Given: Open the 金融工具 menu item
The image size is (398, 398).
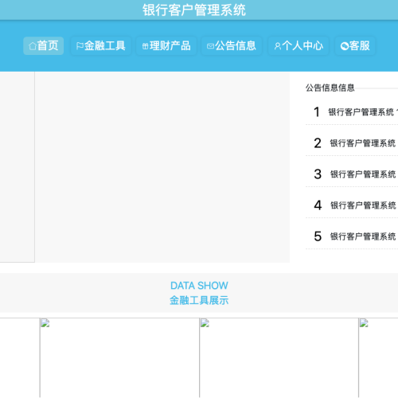Looking at the screenshot, I should pyautogui.click(x=101, y=46).
